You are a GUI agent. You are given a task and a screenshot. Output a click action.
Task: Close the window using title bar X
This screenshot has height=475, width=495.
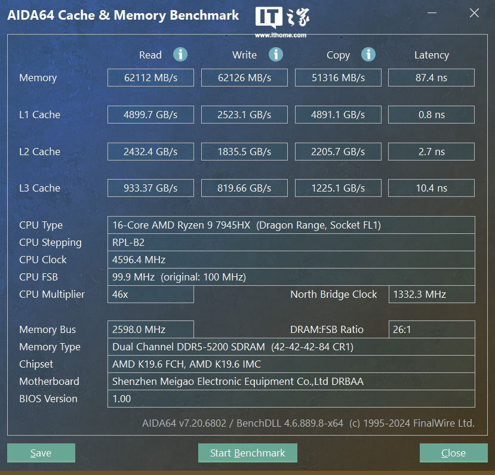(x=474, y=13)
